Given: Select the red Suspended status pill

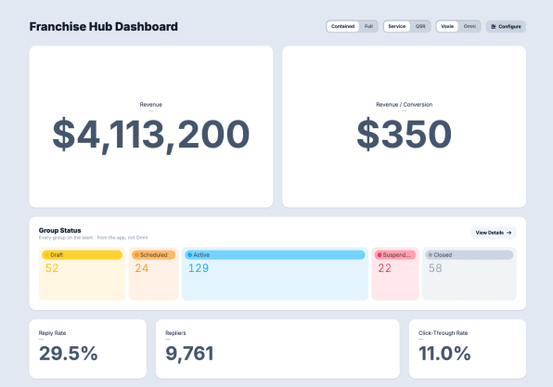Looking at the screenshot, I should pyautogui.click(x=395, y=254).
